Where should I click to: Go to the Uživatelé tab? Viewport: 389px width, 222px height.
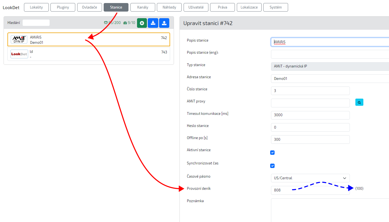tap(196, 7)
